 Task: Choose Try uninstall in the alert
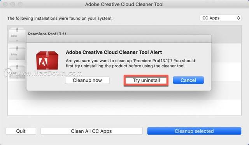coord(146,80)
